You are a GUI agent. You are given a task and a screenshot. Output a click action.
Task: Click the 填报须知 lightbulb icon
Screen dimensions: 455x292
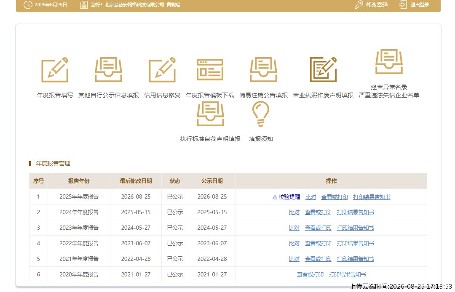tap(261, 114)
